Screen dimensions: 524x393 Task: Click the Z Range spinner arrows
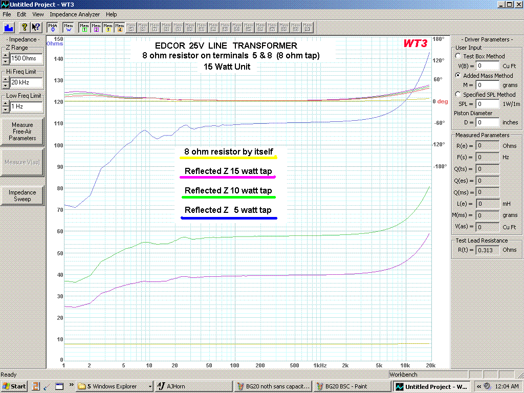point(5,58)
